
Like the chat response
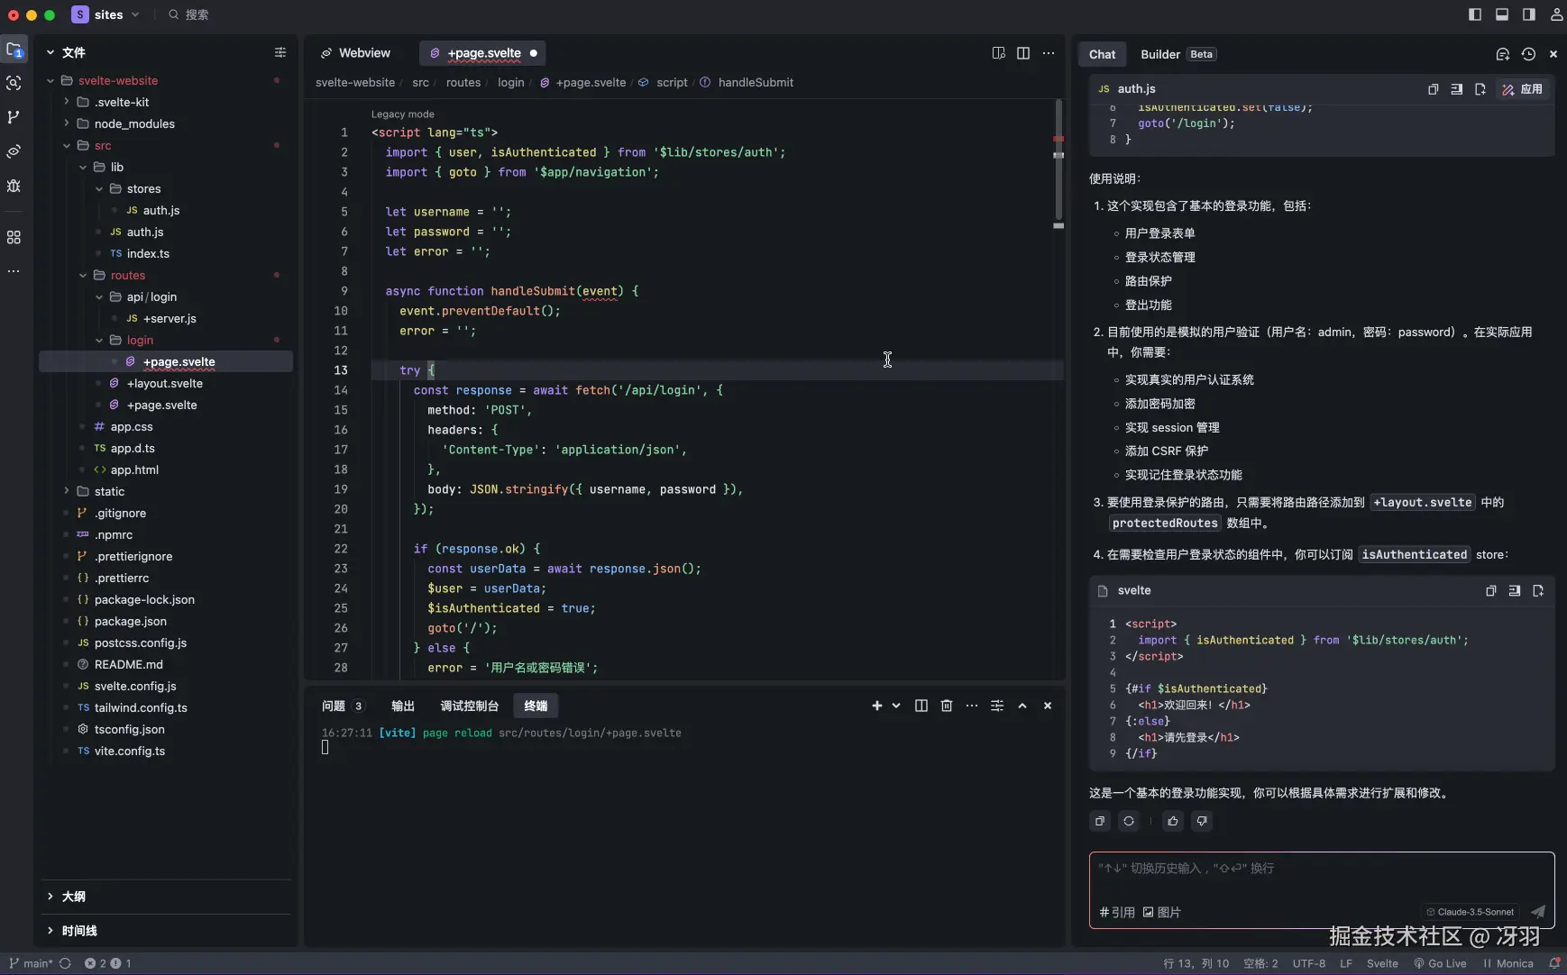pos(1173,821)
